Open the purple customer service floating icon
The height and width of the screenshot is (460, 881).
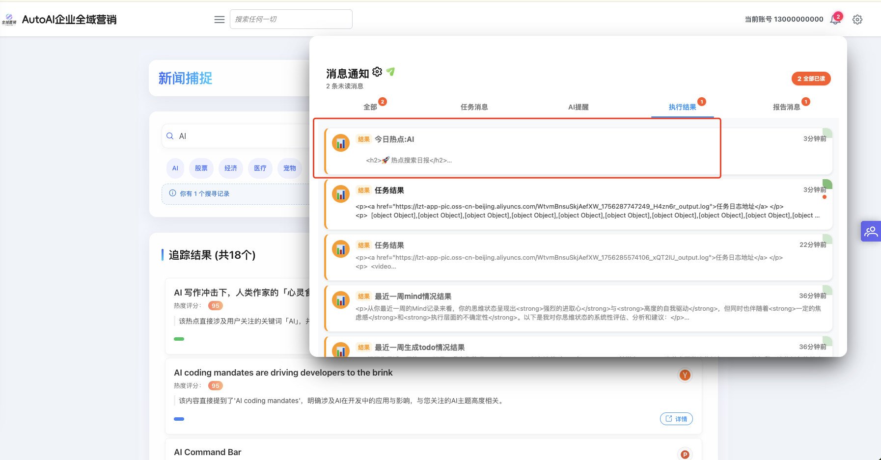(x=871, y=231)
